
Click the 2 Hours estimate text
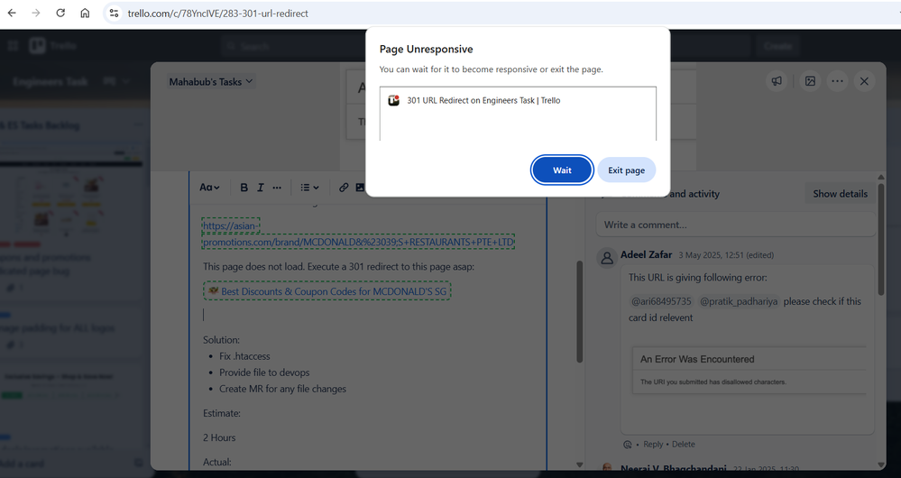[x=219, y=437]
